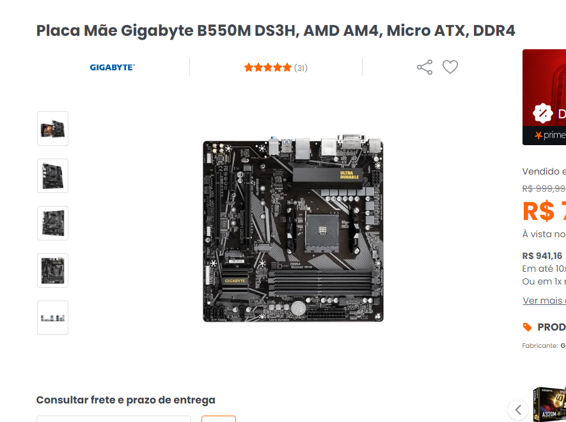Viewport: 566px width, 422px height.
Task: Click the orange product tag icon
Action: click(528, 327)
